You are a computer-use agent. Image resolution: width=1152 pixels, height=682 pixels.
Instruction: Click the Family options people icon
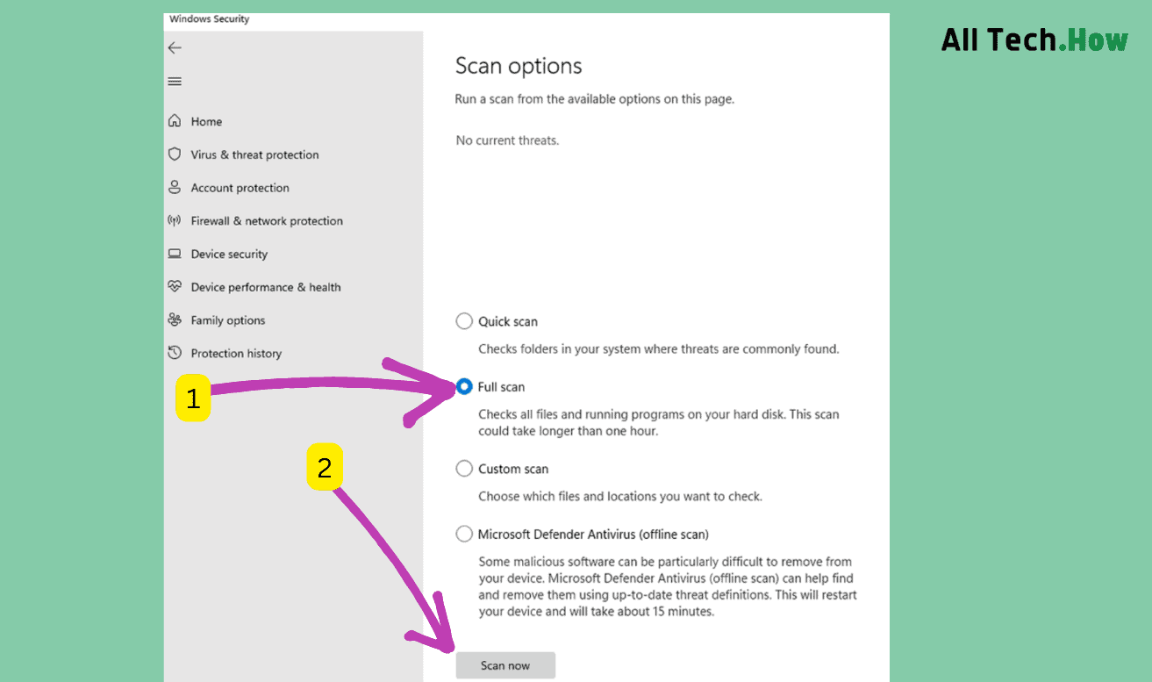pos(175,320)
